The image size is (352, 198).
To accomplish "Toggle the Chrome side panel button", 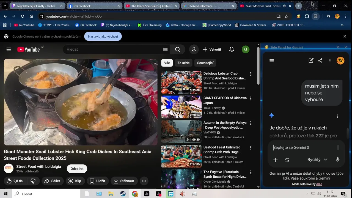I will coord(316,16).
